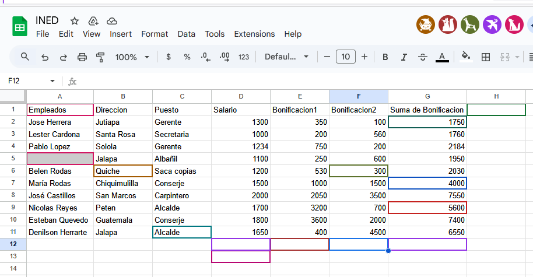Activate the paint format tool

pos(100,57)
